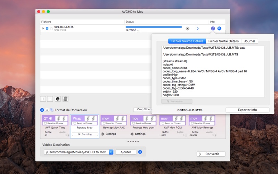Screen dimensions: 278x174
Task: Enable Send to iTunes for AVF Mov PCM
Action: click(x=163, y=123)
